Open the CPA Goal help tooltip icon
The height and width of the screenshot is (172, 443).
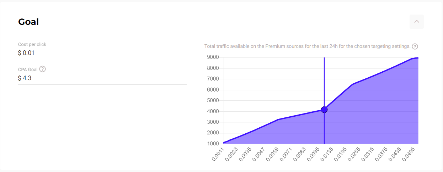pyautogui.click(x=42, y=69)
